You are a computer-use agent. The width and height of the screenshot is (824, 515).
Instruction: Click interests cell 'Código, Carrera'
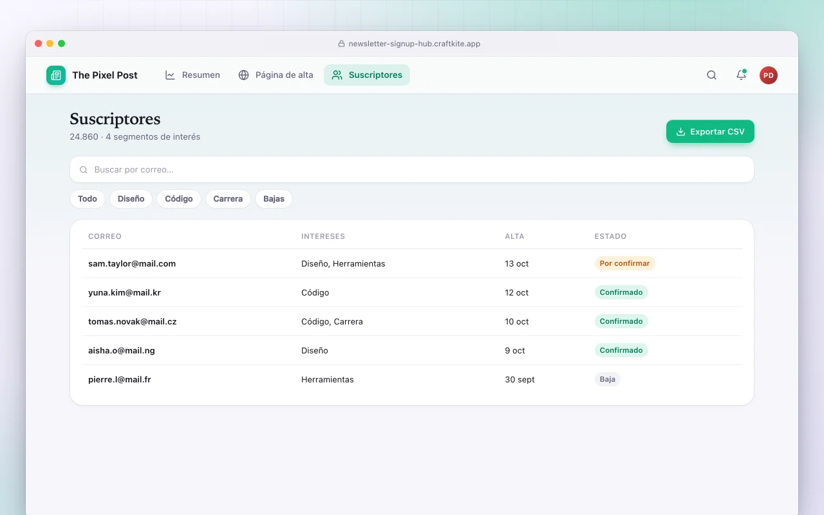pos(332,321)
